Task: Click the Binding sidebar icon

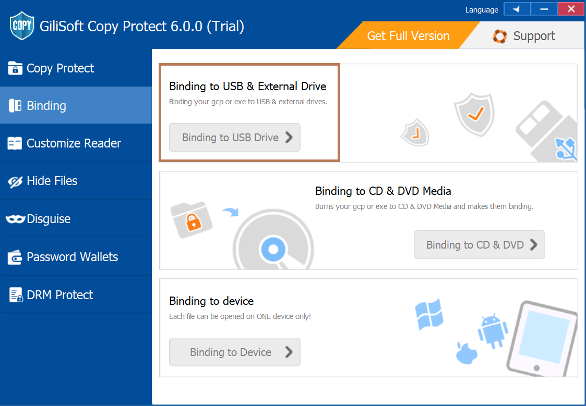Action: (x=15, y=106)
